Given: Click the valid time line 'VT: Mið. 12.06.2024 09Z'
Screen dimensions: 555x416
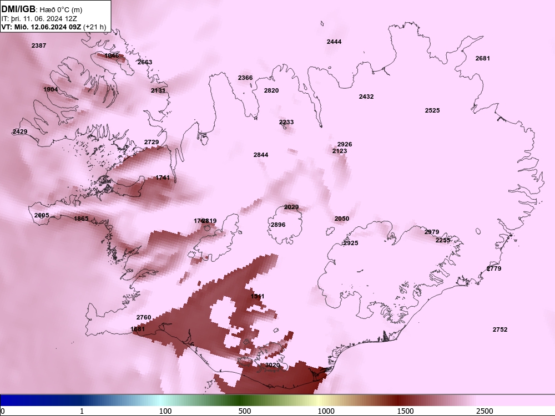Looking at the screenshot, I should [41, 27].
